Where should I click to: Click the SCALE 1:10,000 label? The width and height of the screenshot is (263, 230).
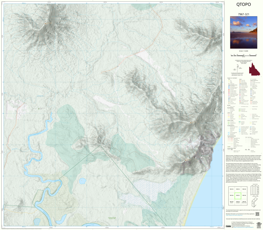click(x=243, y=51)
